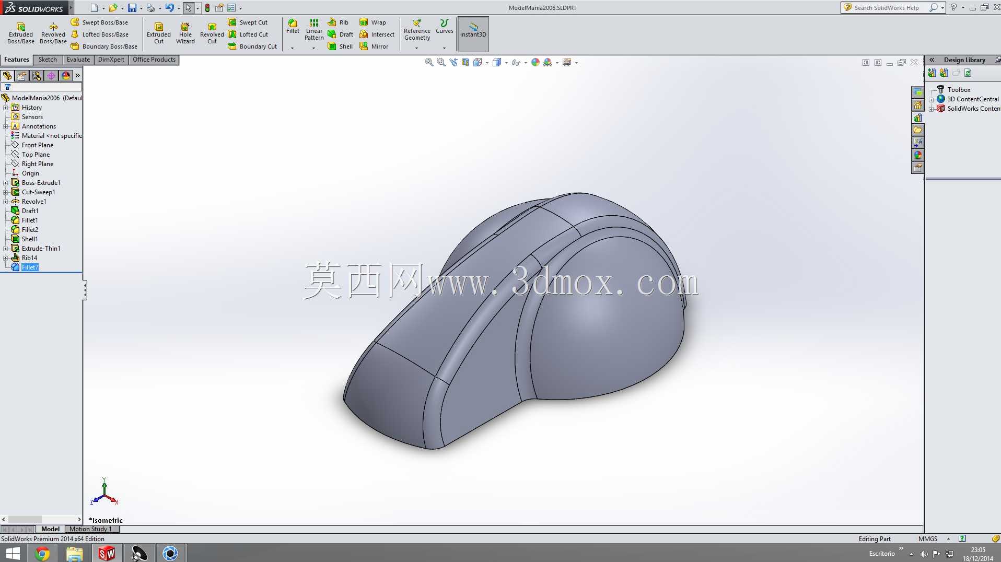This screenshot has width=1001, height=562.
Task: Open the Hole Wizard tool
Action: point(185,33)
